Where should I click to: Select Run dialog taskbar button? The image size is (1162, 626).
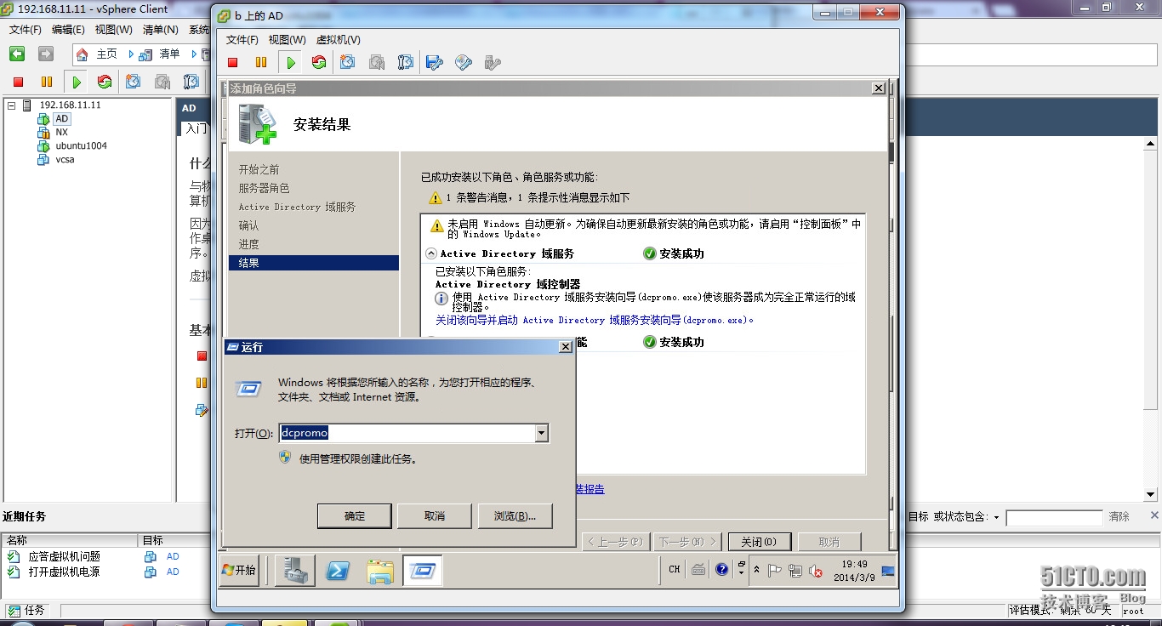click(423, 570)
